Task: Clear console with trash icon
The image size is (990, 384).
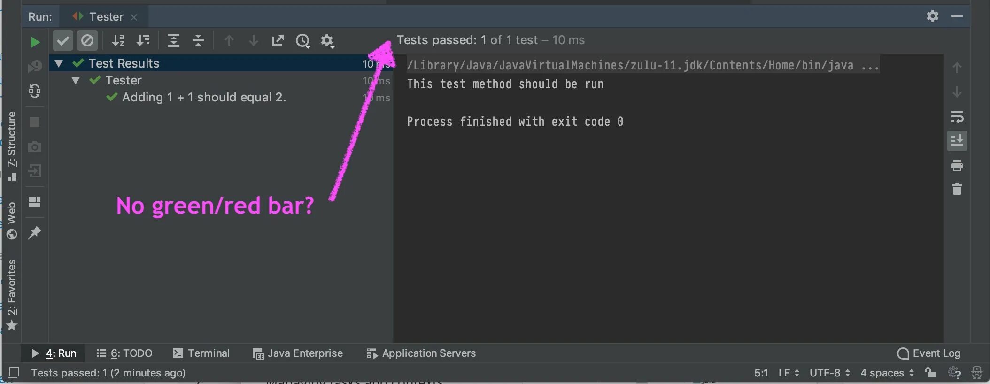Action: tap(957, 189)
